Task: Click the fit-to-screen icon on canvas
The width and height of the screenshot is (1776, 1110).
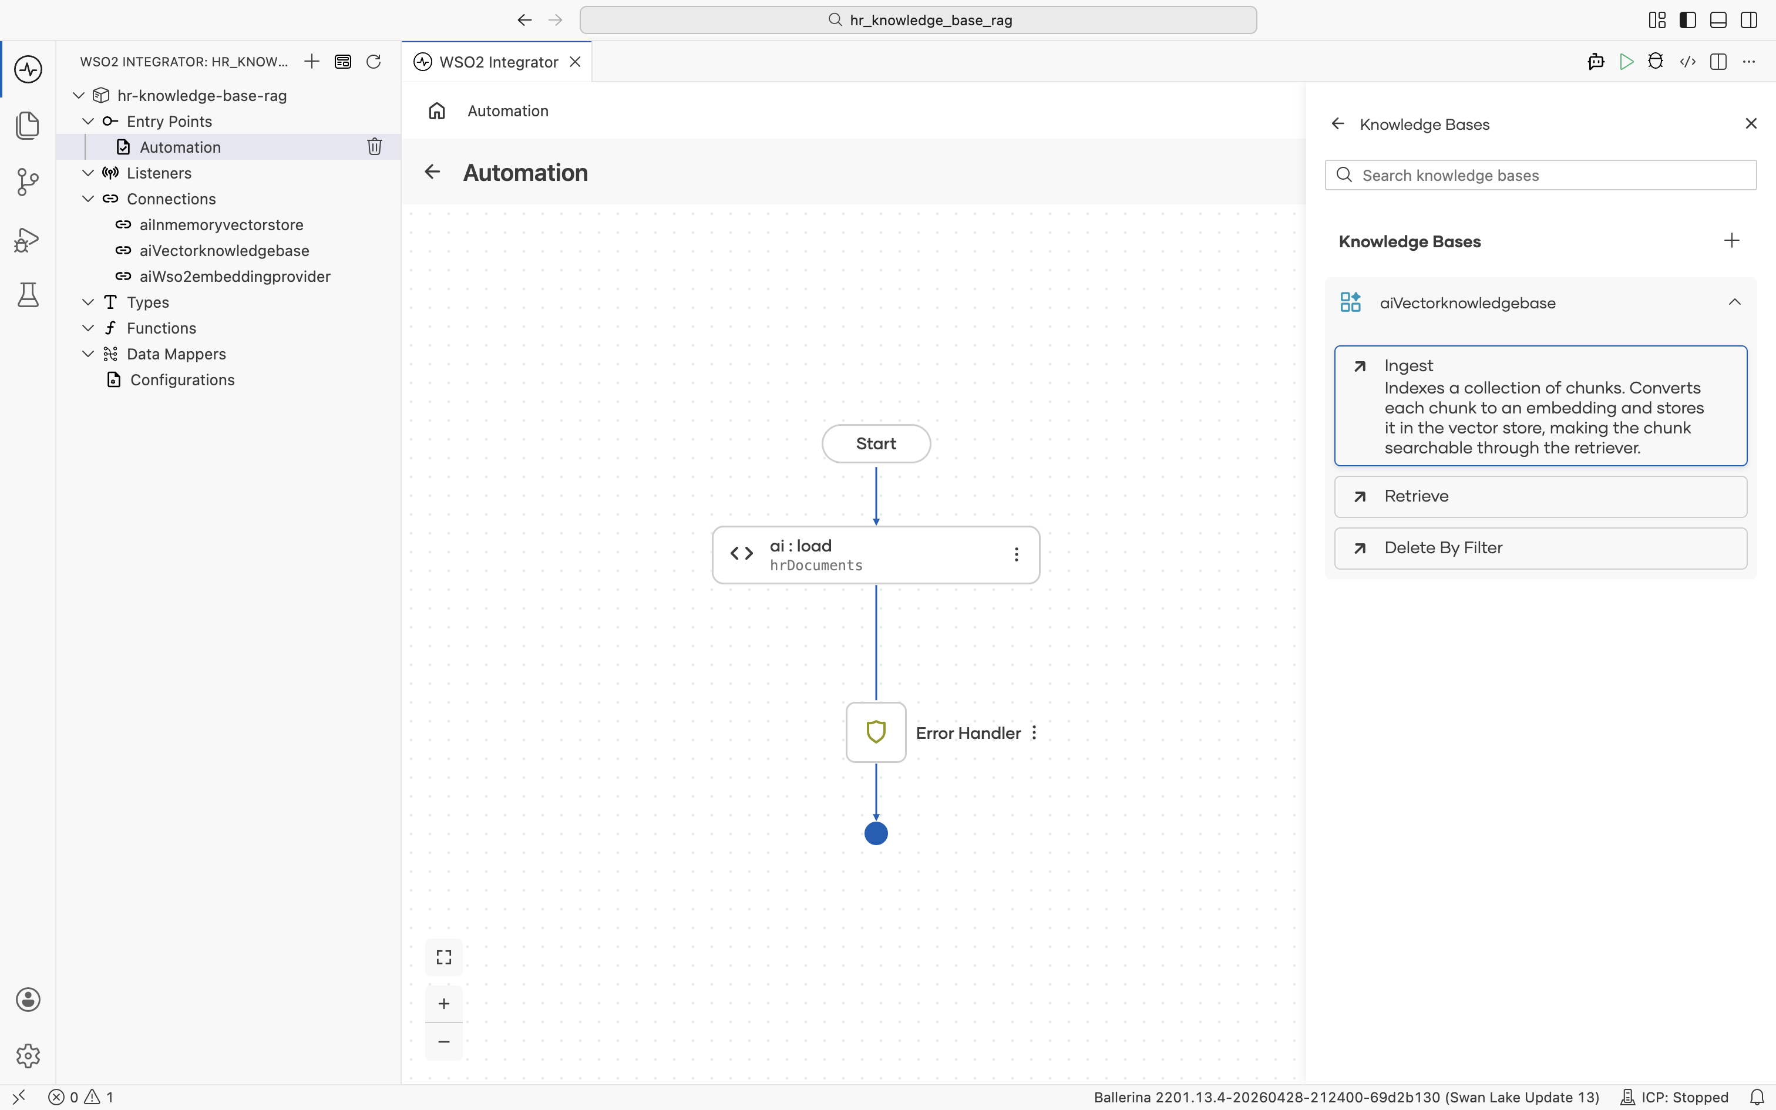Action: 444,957
